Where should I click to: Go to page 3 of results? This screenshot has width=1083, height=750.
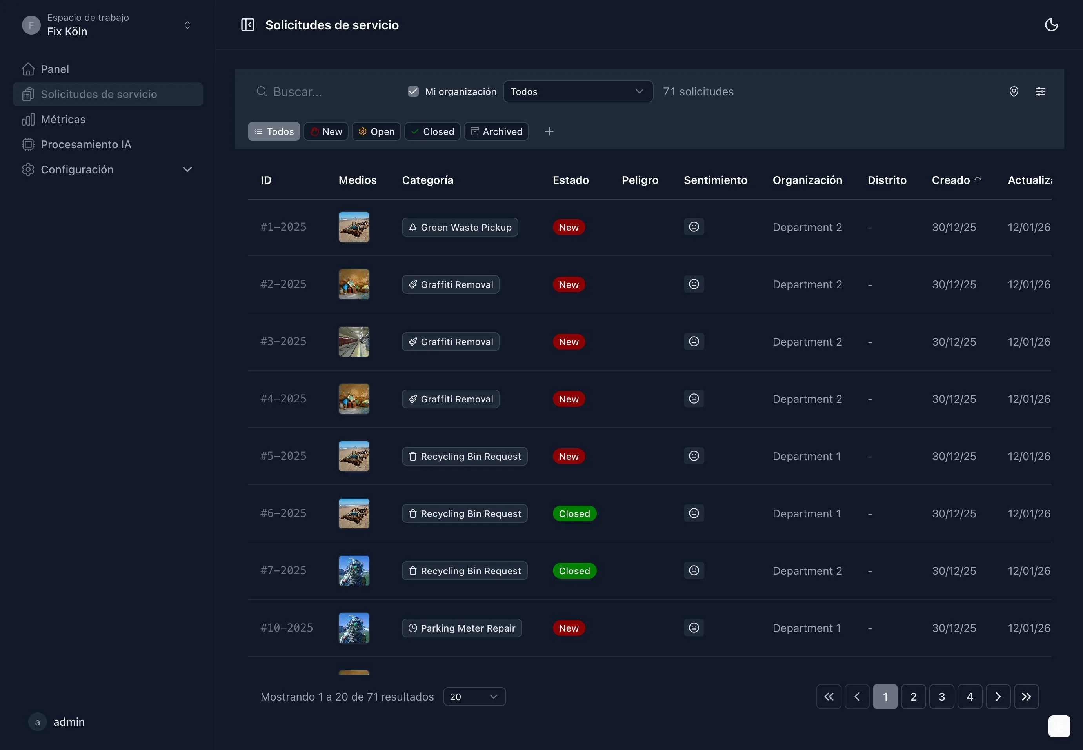(x=941, y=696)
